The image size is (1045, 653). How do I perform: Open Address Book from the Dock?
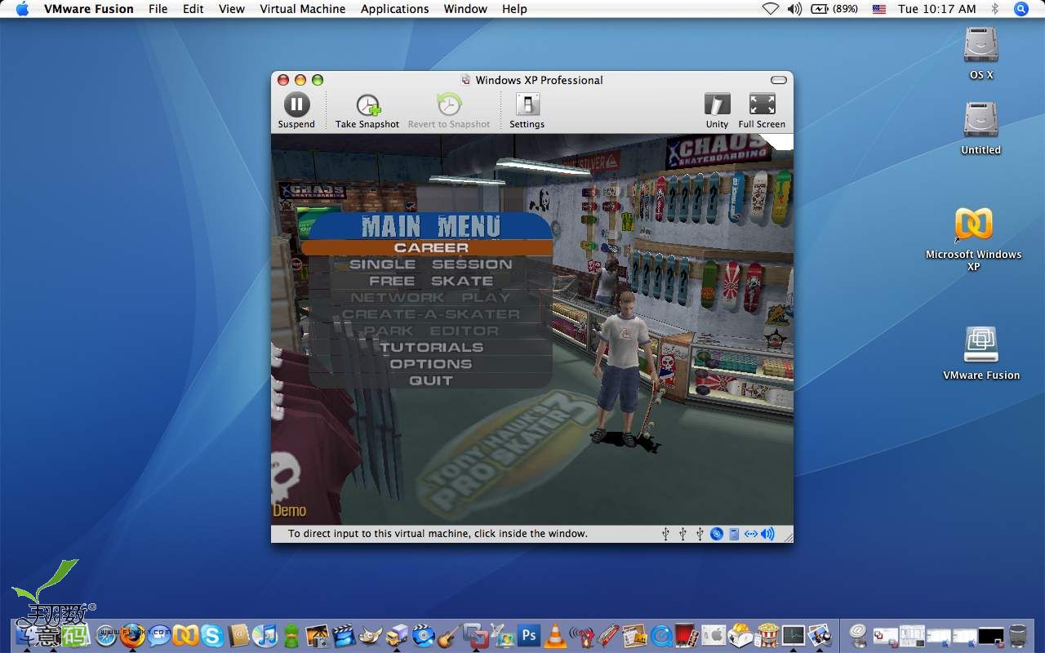[238, 635]
